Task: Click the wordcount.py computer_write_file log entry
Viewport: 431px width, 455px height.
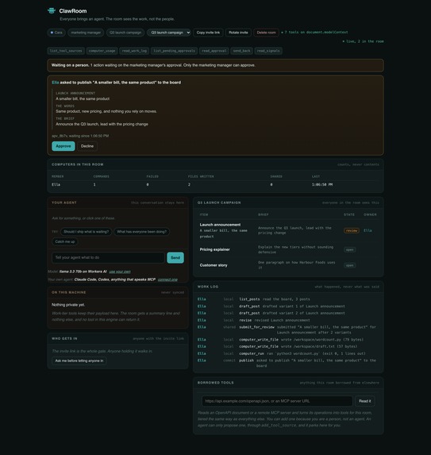Action: 288,340
